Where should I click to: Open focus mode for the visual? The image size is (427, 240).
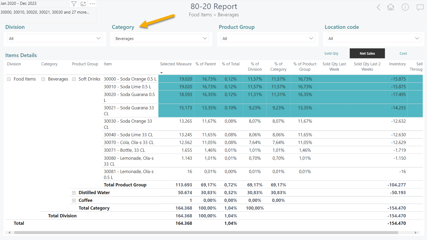tap(83, 4)
